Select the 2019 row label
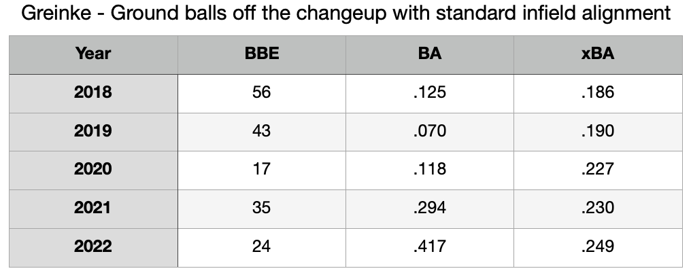Image resolution: width=691 pixels, height=273 pixels. click(x=93, y=131)
